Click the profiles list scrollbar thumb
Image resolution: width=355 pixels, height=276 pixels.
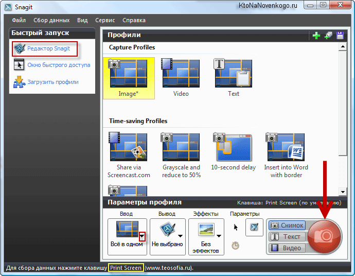[x=343, y=103]
